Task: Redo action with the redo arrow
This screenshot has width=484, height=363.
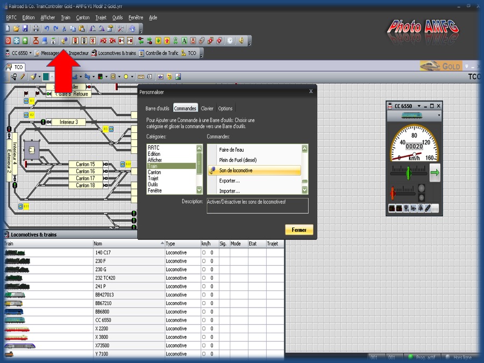Action: pyautogui.click(x=55, y=29)
